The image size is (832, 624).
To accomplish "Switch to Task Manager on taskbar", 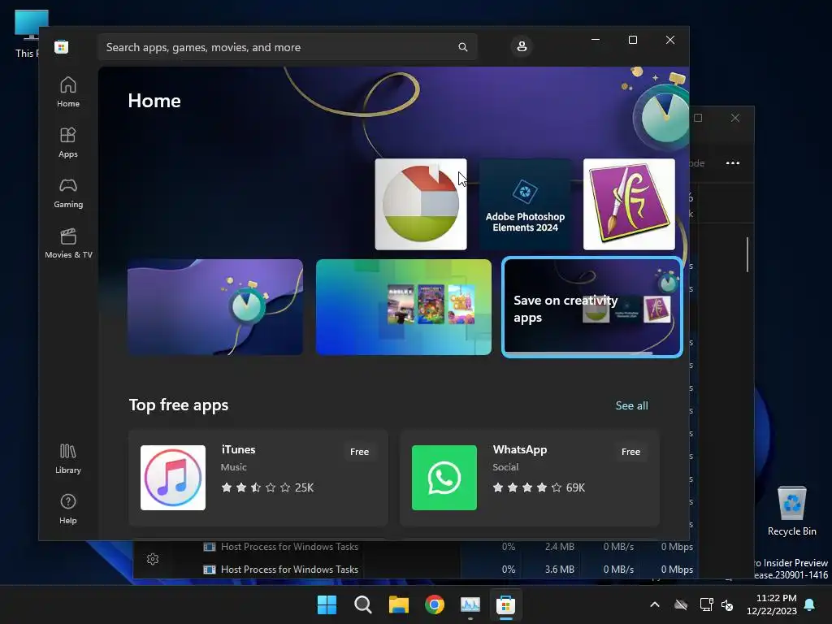I will click(x=470, y=604).
